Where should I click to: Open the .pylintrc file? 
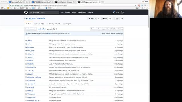(x=30, y=57)
